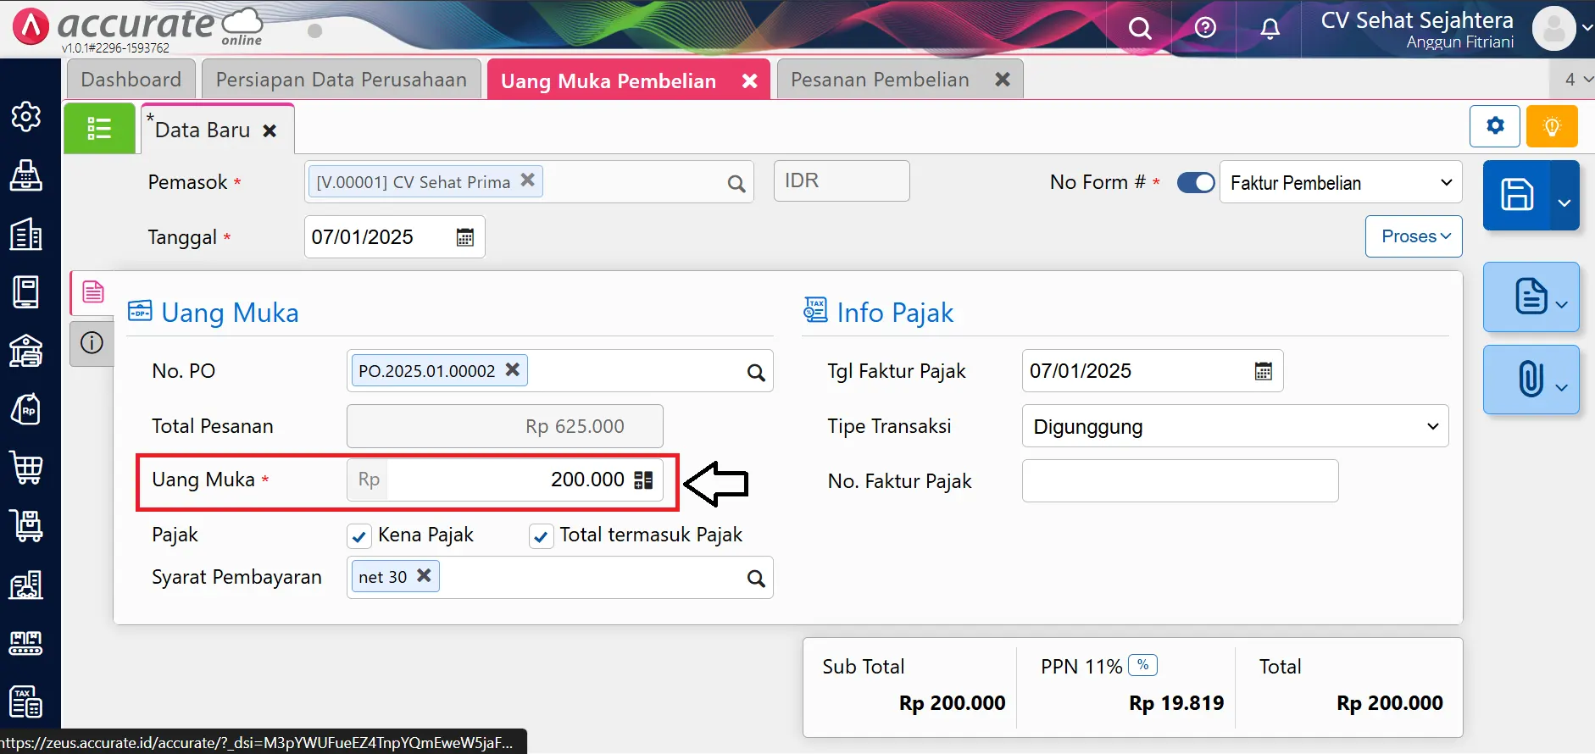This screenshot has height=754, width=1595.
Task: Open the help question mark icon
Action: pos(1205,28)
